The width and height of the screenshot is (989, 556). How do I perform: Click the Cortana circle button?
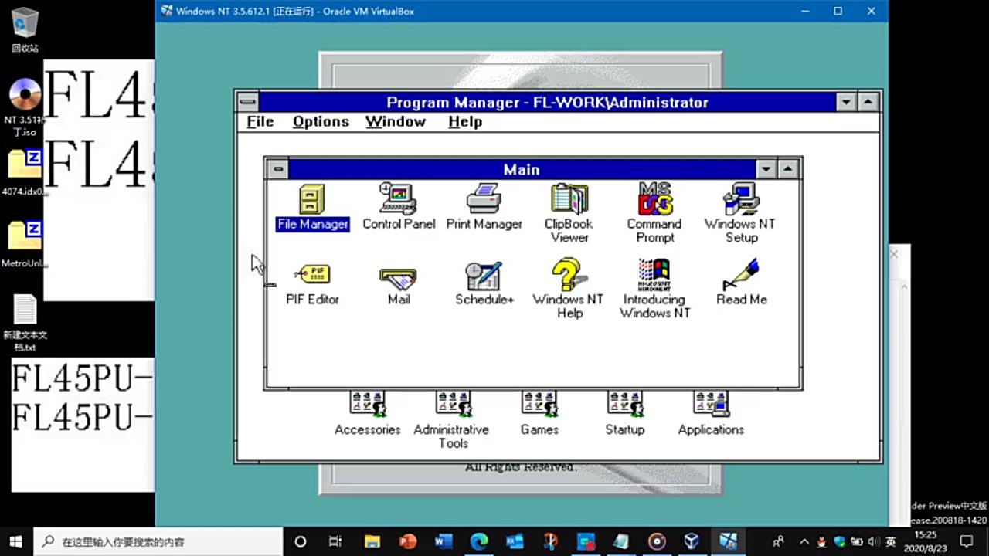pyautogui.click(x=301, y=541)
